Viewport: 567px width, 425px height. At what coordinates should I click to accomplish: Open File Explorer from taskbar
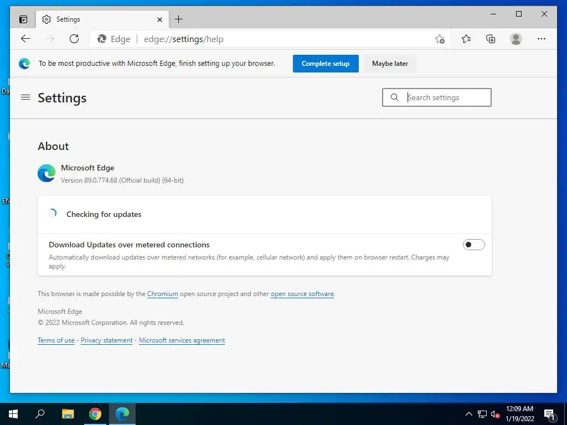point(68,414)
